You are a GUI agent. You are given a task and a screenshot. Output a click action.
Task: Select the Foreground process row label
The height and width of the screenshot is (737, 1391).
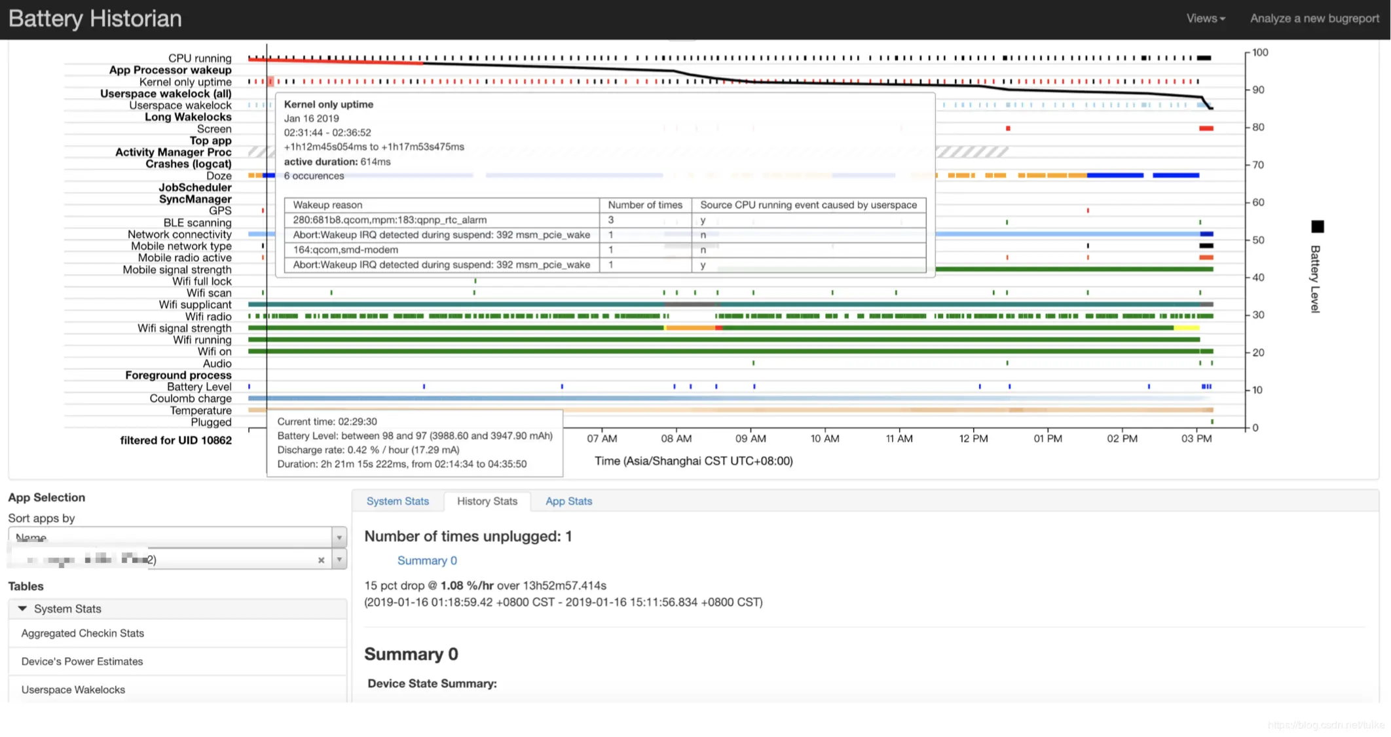click(178, 376)
